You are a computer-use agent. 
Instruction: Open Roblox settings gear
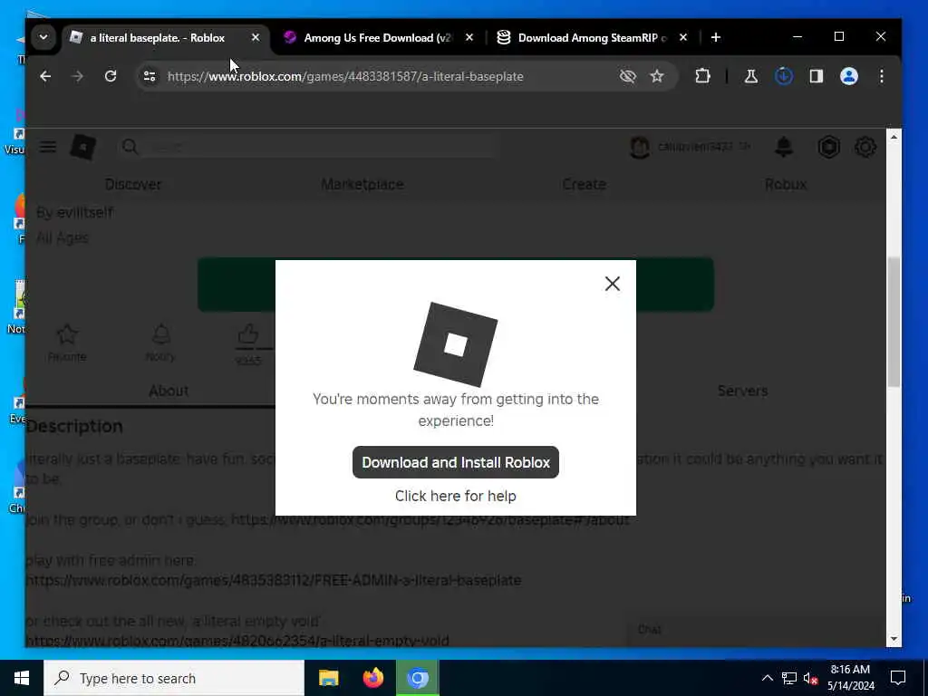point(865,147)
